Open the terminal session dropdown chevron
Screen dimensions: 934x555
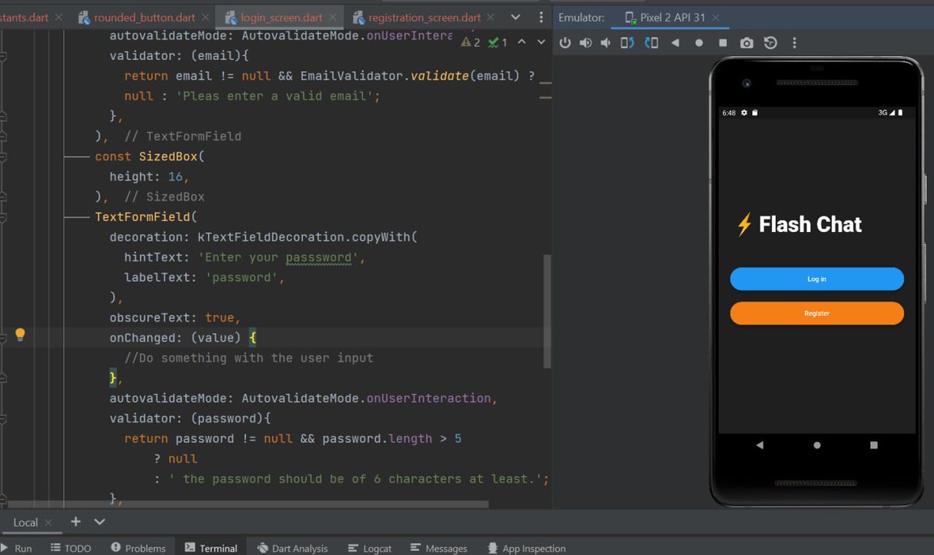point(100,522)
